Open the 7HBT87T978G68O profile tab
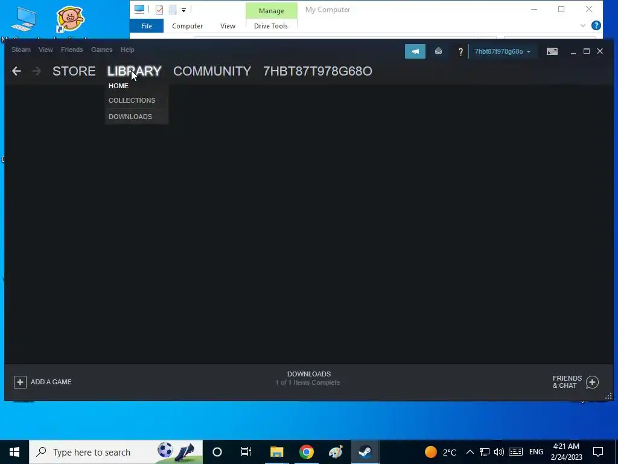 pos(317,71)
